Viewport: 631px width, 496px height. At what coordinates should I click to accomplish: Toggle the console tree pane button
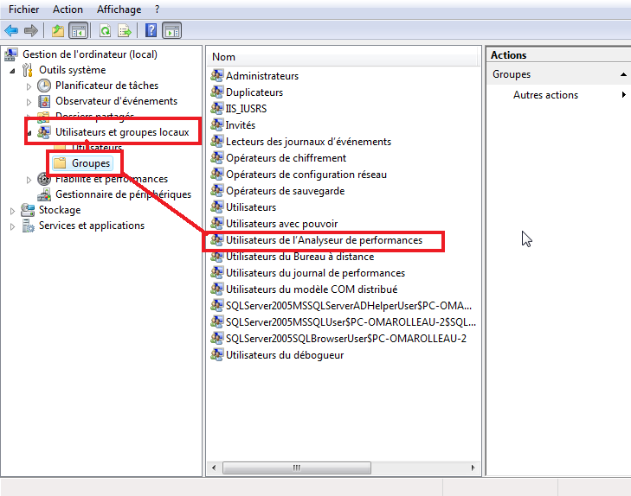[79, 30]
